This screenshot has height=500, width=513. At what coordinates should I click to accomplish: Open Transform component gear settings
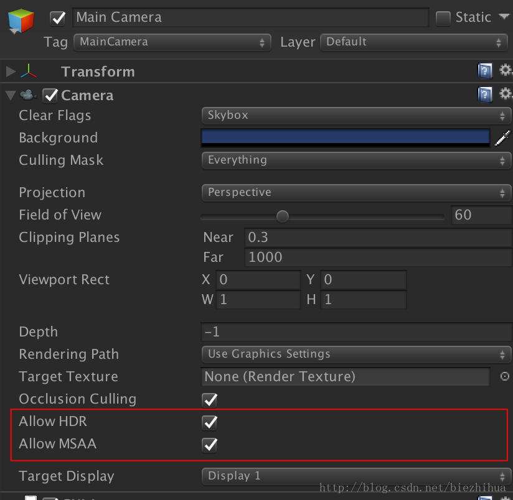[x=506, y=70]
